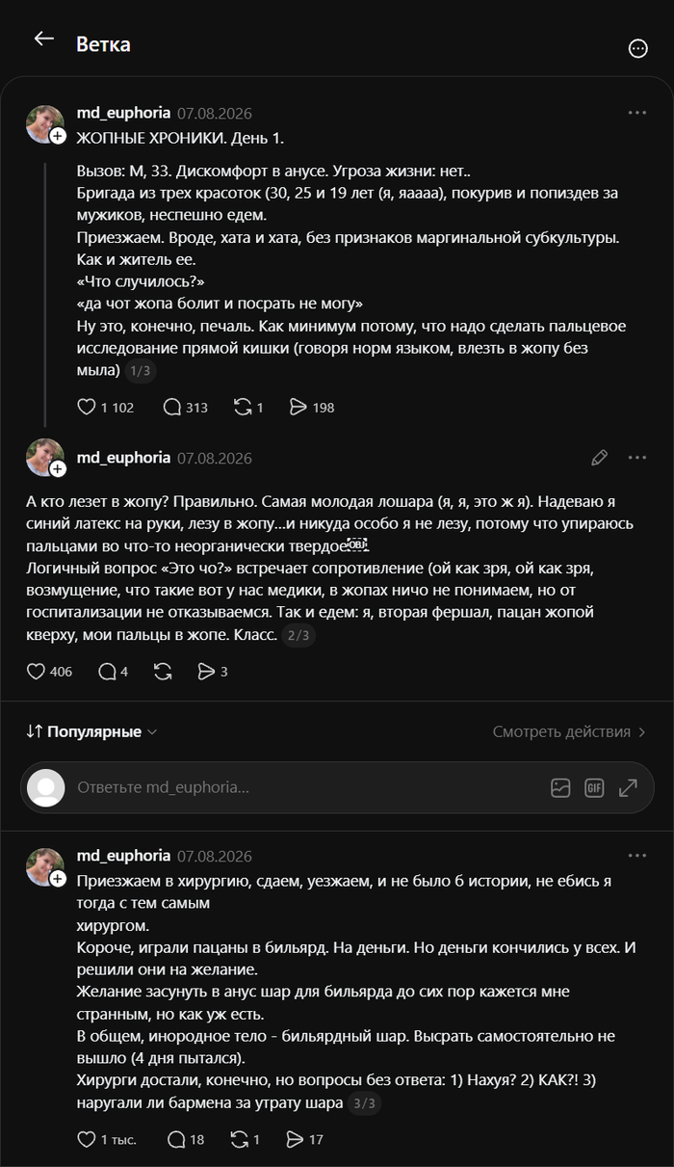Open three-dot menu on the first post
This screenshot has height=1167, width=674.
click(636, 113)
